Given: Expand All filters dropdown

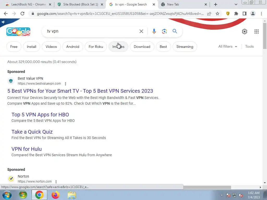Looking at the screenshot, I should (x=228, y=46).
